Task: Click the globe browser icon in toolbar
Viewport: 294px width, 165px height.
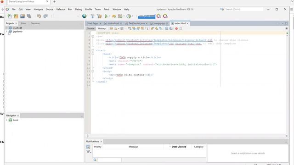Action: click(x=85, y=16)
